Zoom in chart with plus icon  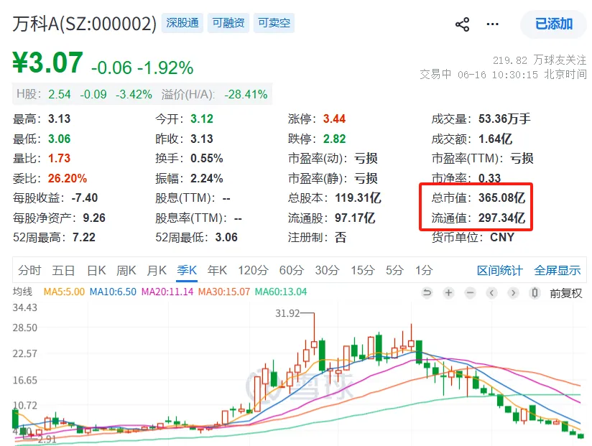coord(448,292)
